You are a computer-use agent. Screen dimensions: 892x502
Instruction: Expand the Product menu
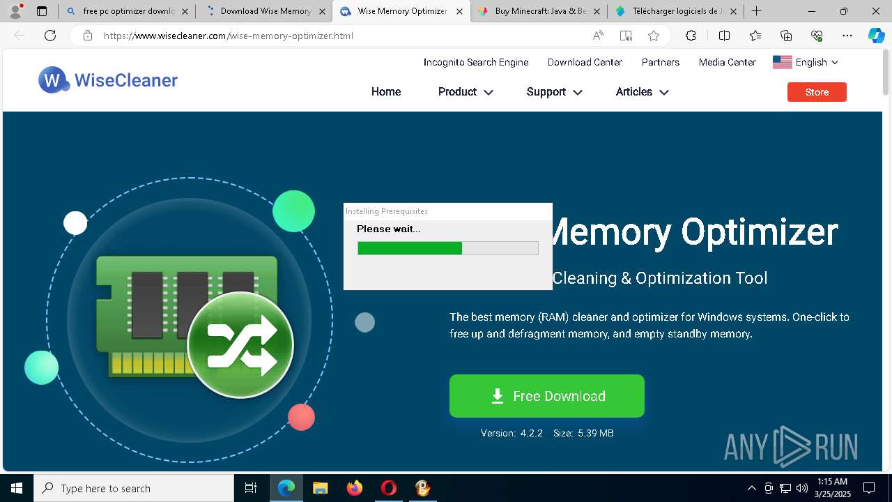tap(466, 92)
